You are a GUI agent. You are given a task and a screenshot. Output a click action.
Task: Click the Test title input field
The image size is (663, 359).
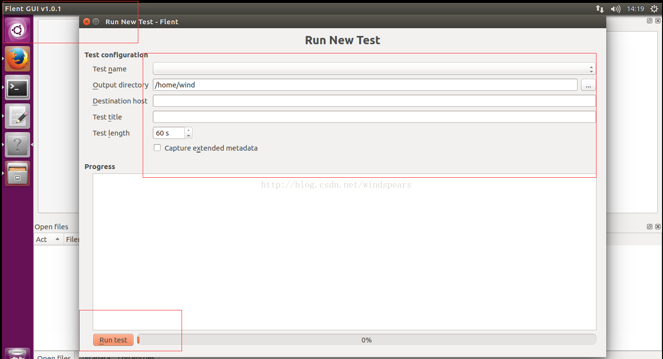point(374,117)
